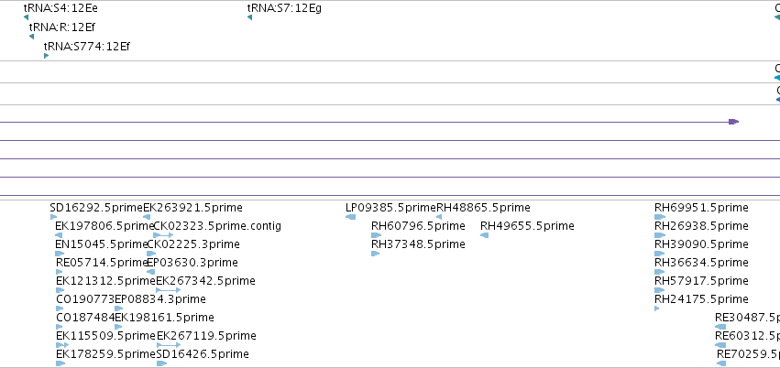Select the EK267119.5prime EST glyph
Screen dimensions: 780x368
click(x=169, y=345)
